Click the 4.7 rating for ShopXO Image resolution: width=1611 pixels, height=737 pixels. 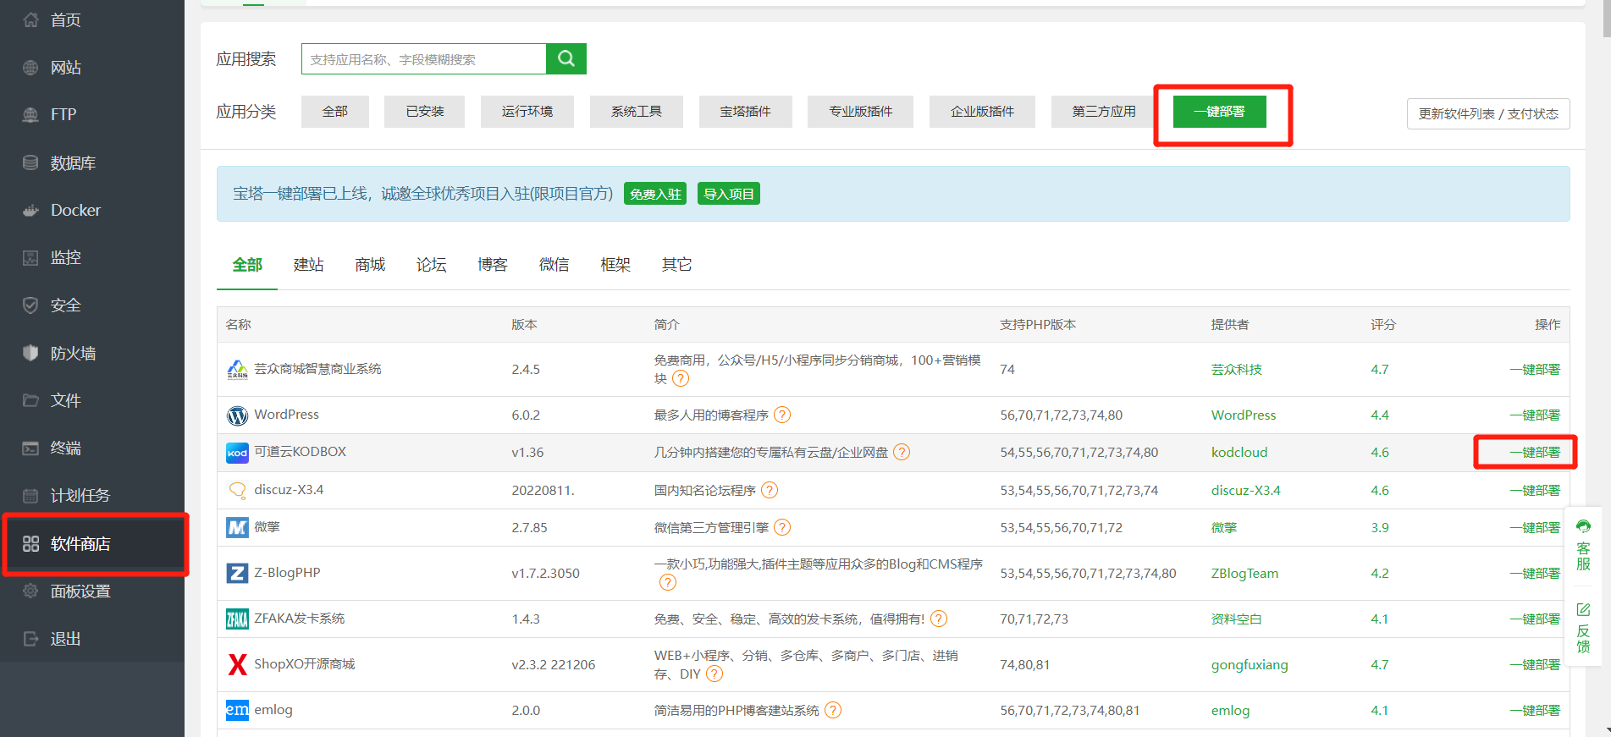tap(1380, 665)
